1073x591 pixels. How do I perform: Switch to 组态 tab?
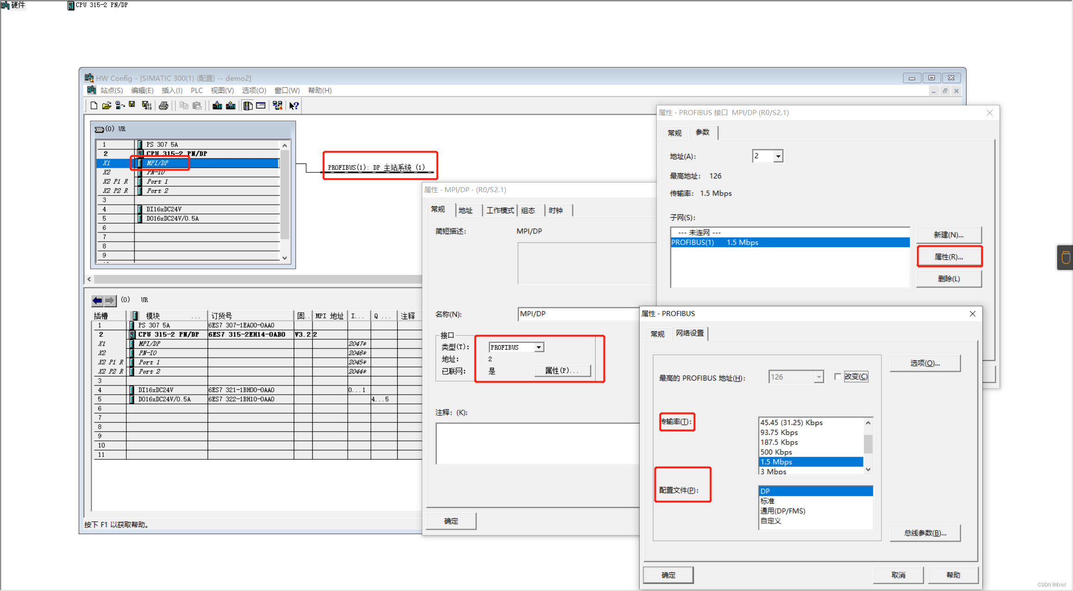pyautogui.click(x=528, y=211)
